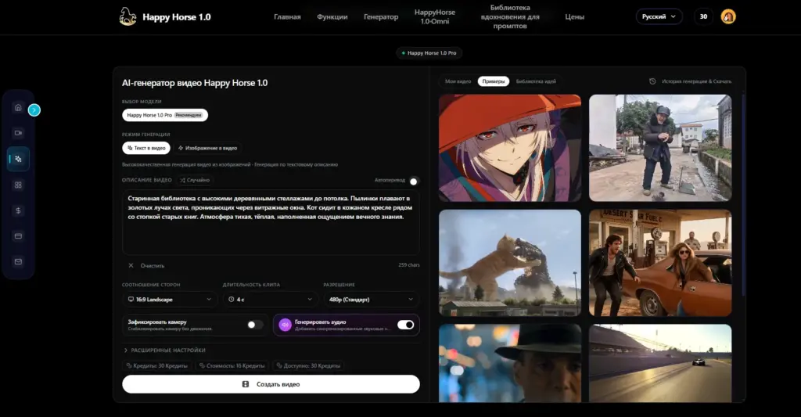Click the Рекомендуем badge on model chip
The width and height of the screenshot is (801, 417).
(x=189, y=115)
